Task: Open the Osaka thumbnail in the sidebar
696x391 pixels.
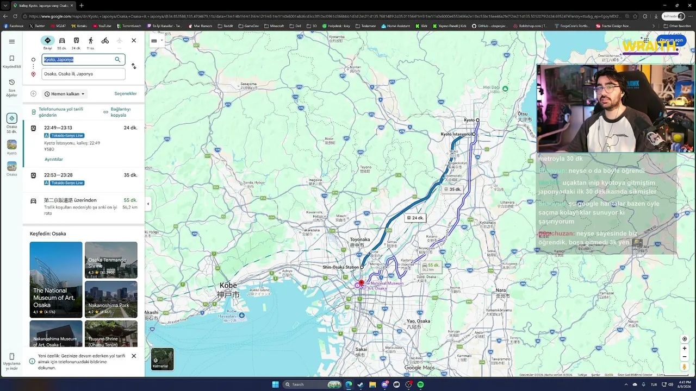Action: coord(11,169)
